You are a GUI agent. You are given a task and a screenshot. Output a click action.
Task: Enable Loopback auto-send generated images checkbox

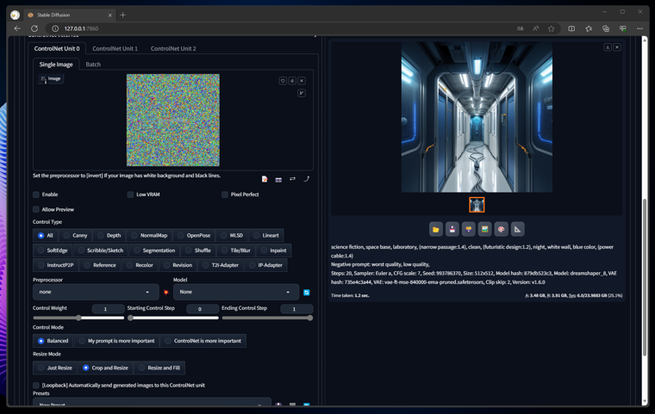pos(36,386)
